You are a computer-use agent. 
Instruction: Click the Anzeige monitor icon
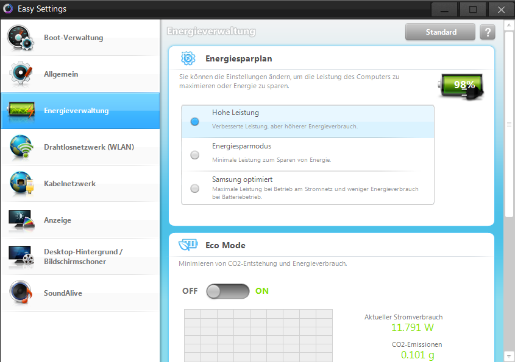point(21,220)
